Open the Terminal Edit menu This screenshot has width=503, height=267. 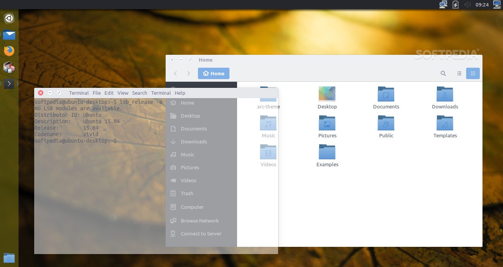(109, 93)
